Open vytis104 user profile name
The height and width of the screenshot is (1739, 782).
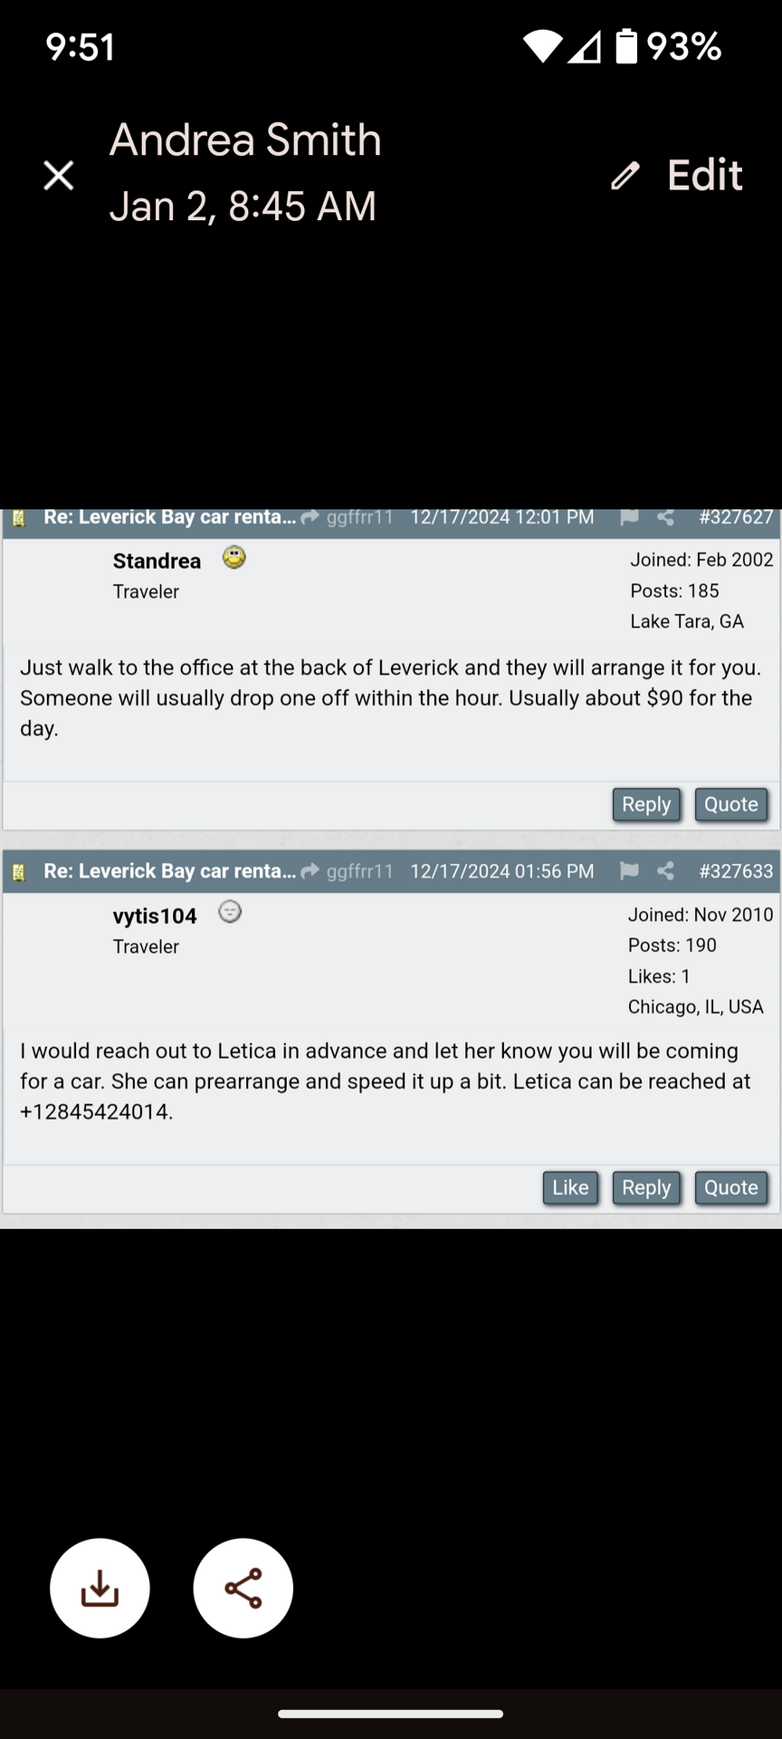tap(155, 916)
